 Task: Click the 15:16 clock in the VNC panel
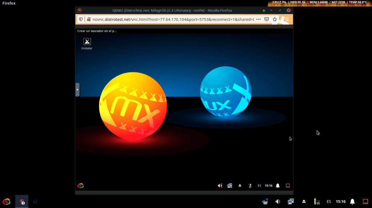268,186
